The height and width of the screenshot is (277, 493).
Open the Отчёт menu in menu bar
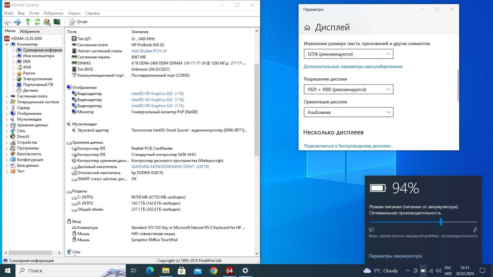click(x=34, y=13)
